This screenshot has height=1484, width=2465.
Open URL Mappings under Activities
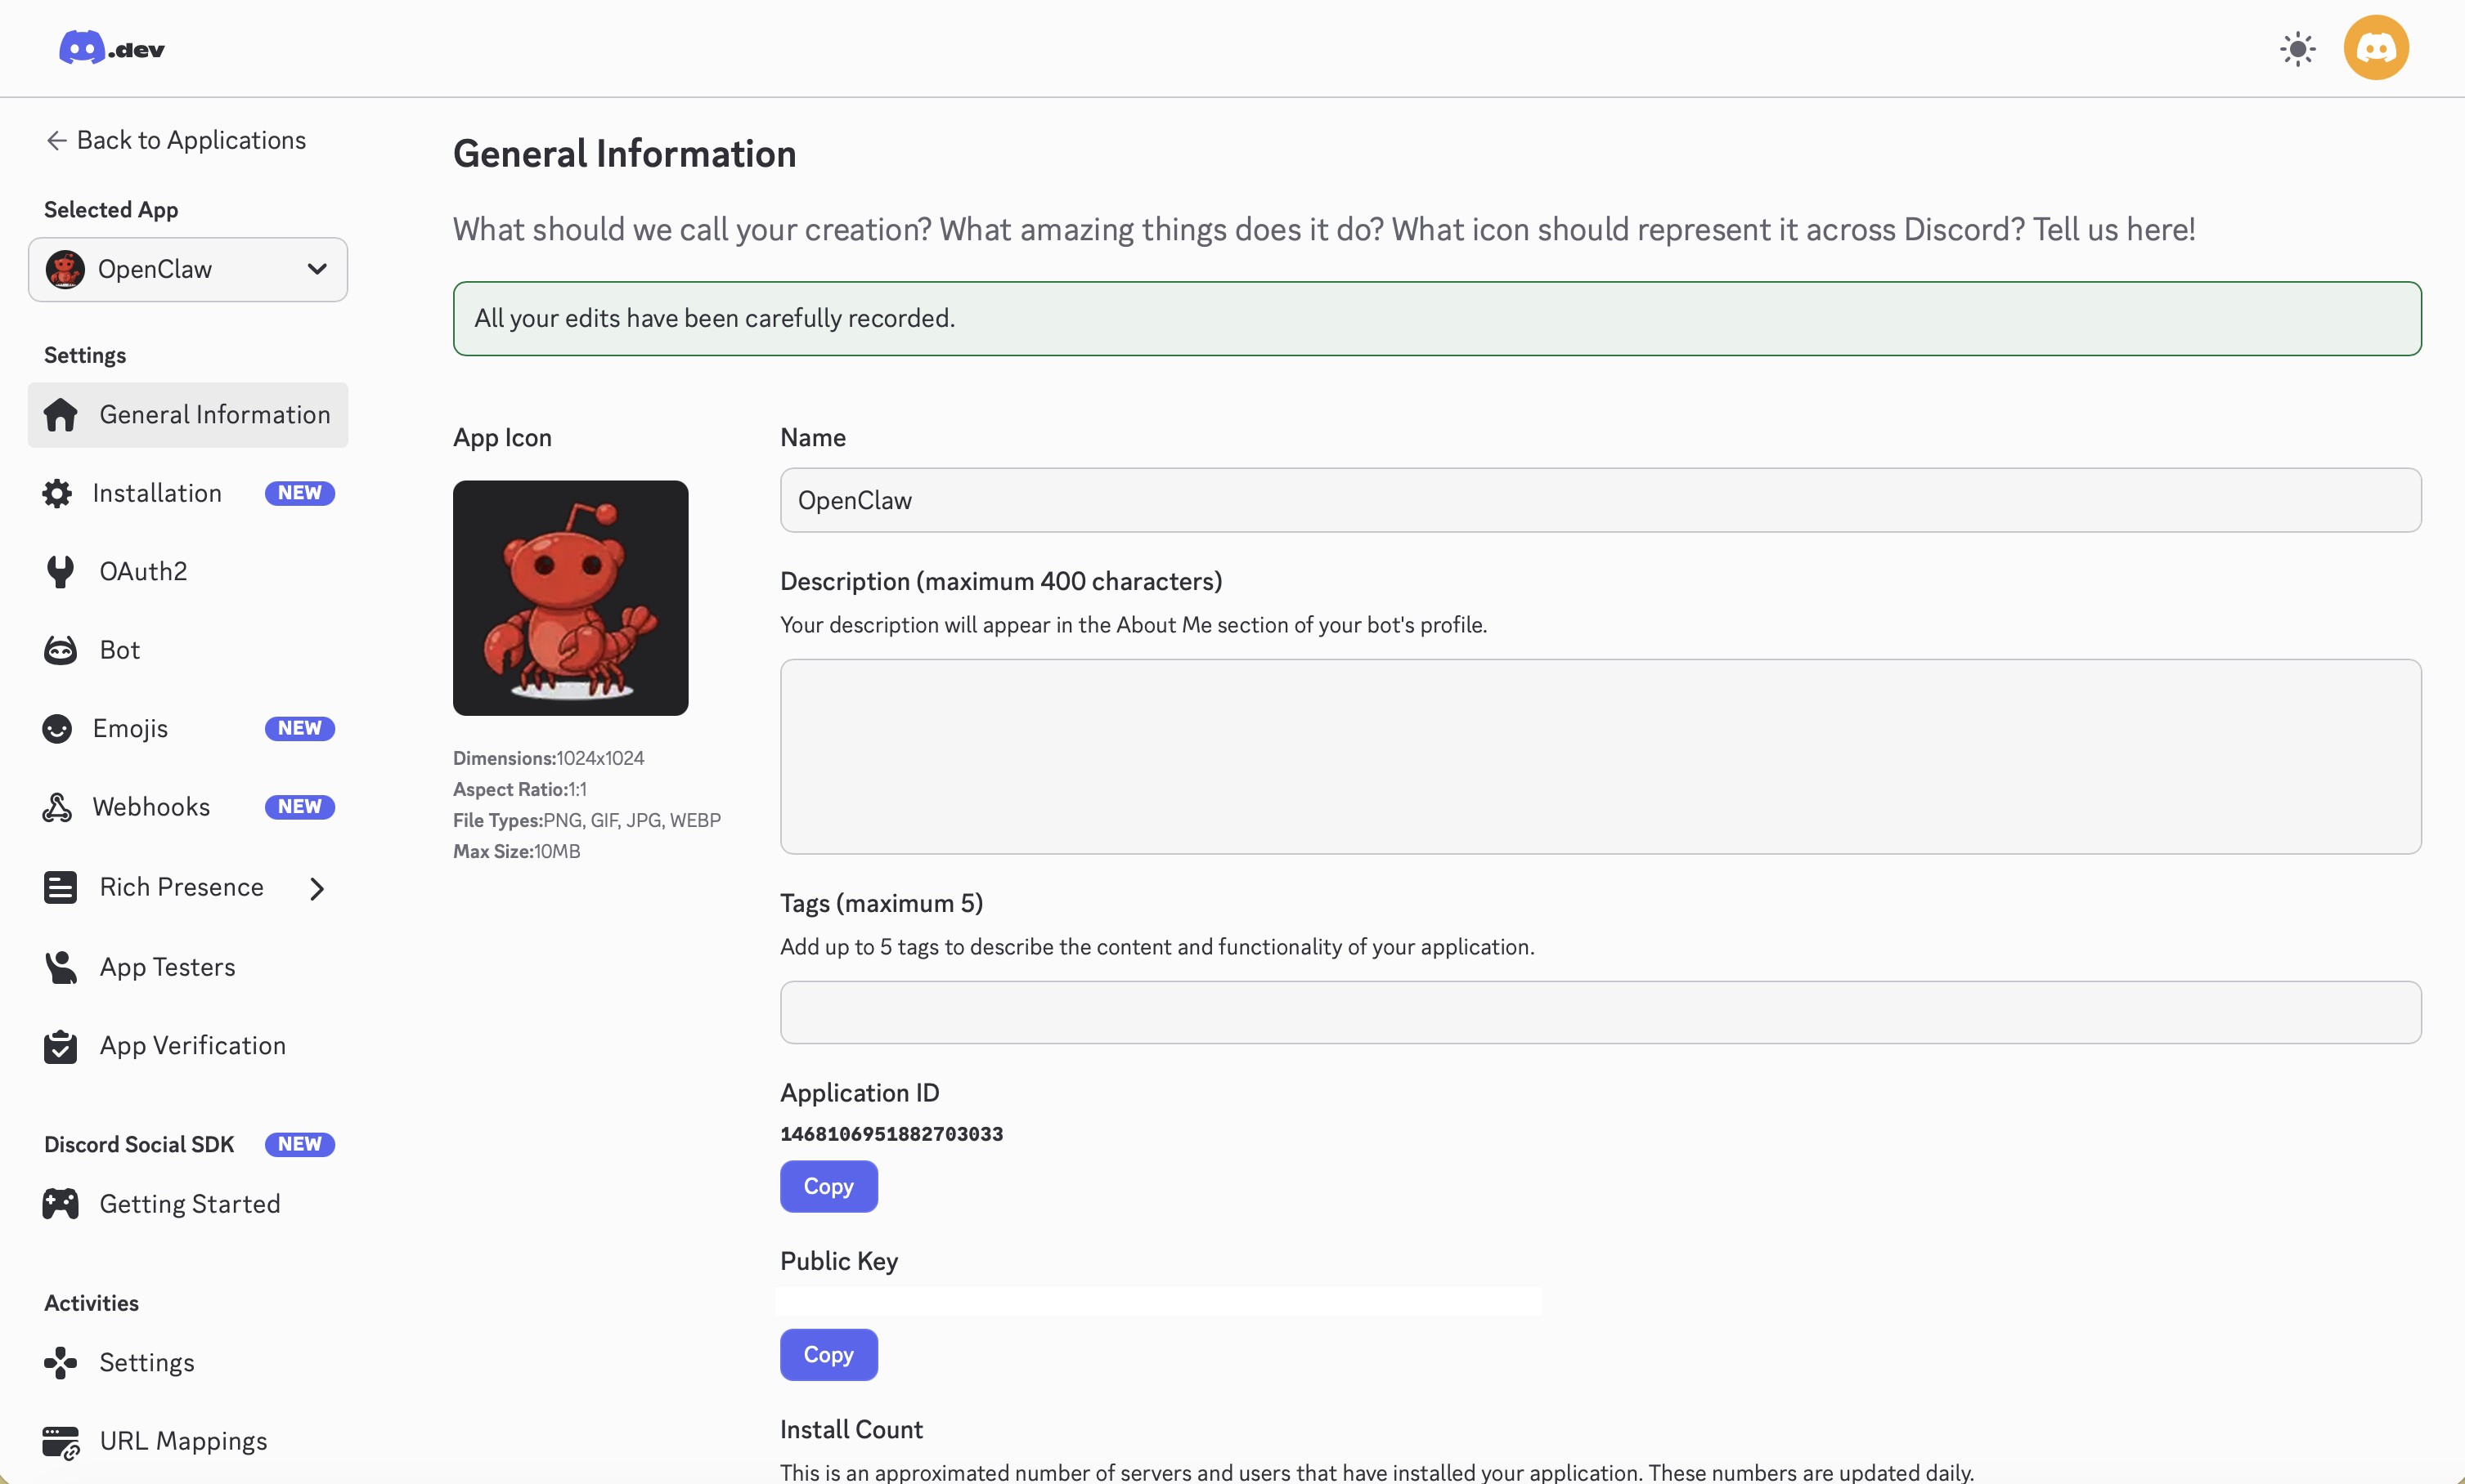click(x=183, y=1441)
